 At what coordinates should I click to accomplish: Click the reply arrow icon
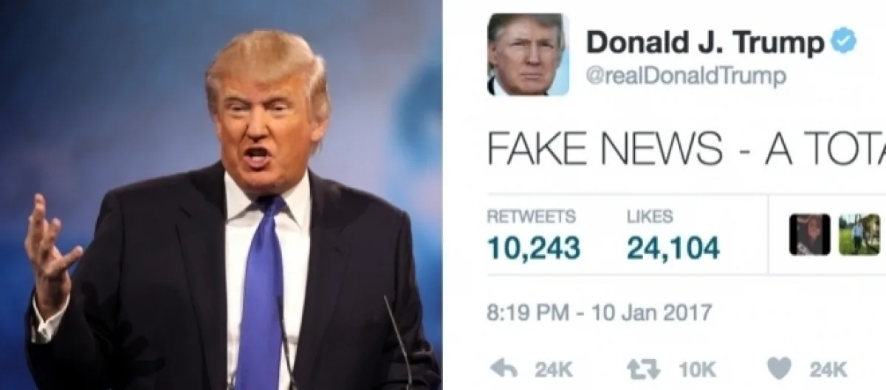pyautogui.click(x=504, y=368)
